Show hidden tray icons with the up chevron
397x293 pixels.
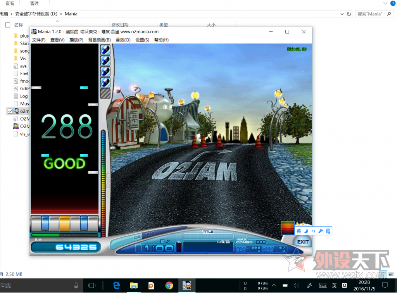coord(274,286)
